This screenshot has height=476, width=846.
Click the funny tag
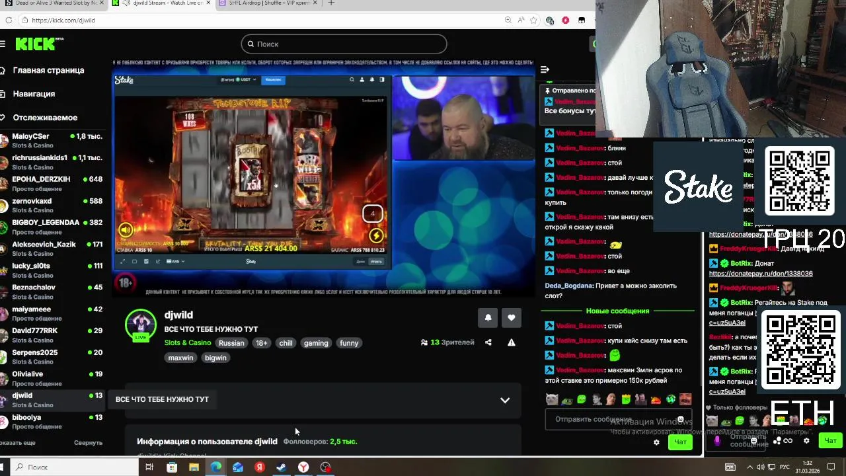coord(349,343)
